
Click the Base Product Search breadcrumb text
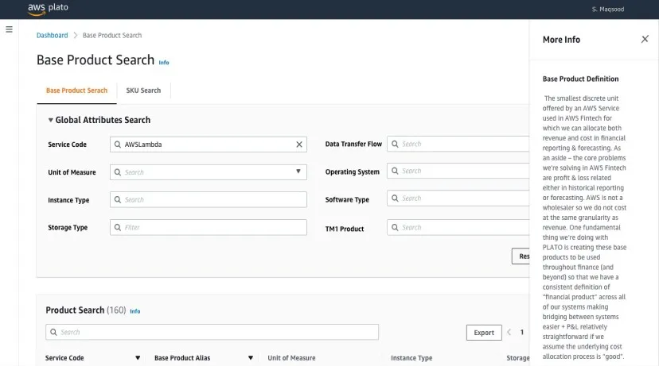point(112,35)
